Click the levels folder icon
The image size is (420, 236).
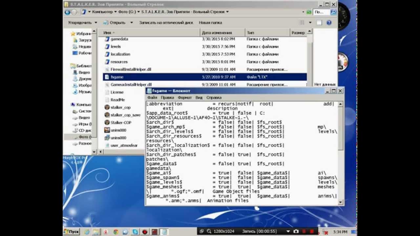(107, 47)
